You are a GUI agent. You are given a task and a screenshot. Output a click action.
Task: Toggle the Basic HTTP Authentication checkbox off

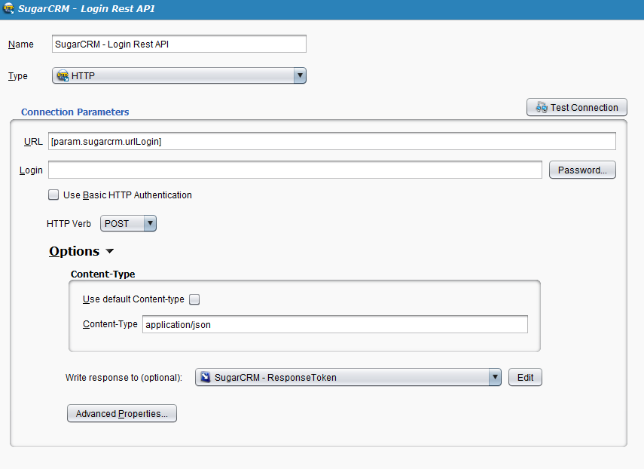tap(53, 195)
